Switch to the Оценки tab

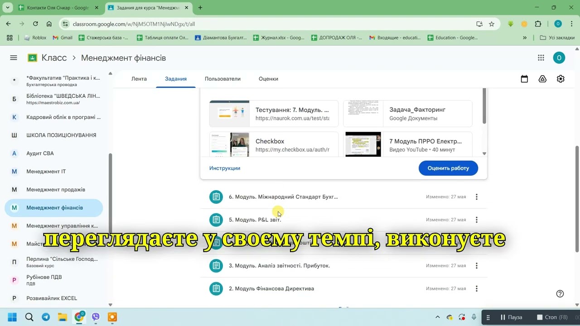point(268,79)
